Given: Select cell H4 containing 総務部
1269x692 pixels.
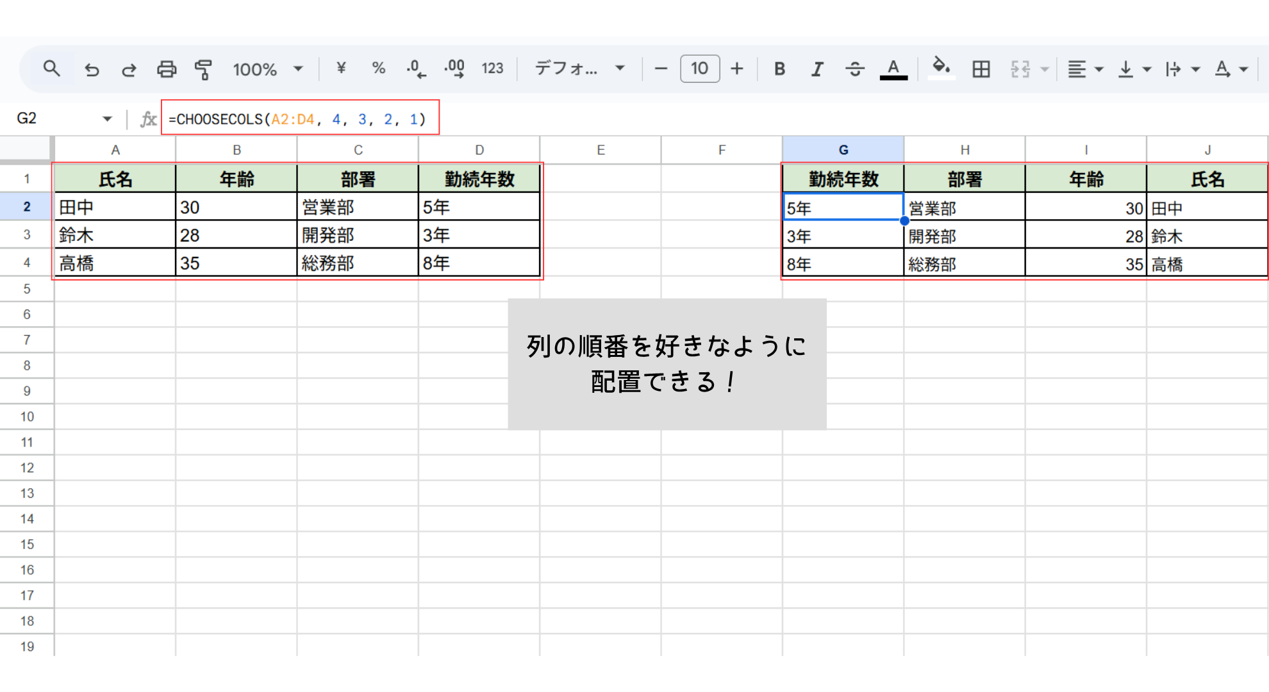Looking at the screenshot, I should pyautogui.click(x=965, y=263).
